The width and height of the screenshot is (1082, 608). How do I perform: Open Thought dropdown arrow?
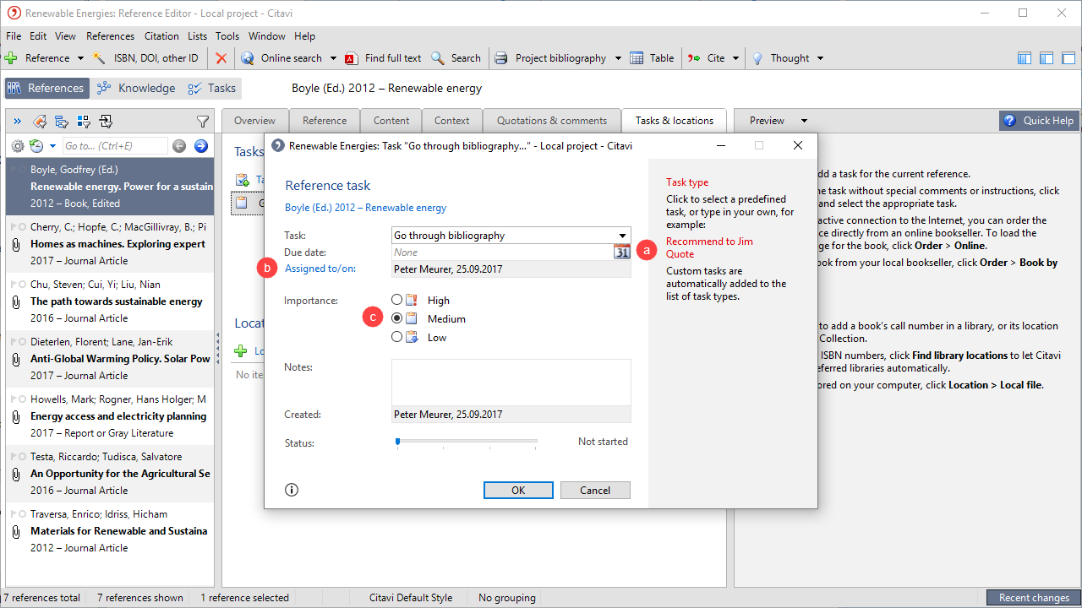(820, 58)
